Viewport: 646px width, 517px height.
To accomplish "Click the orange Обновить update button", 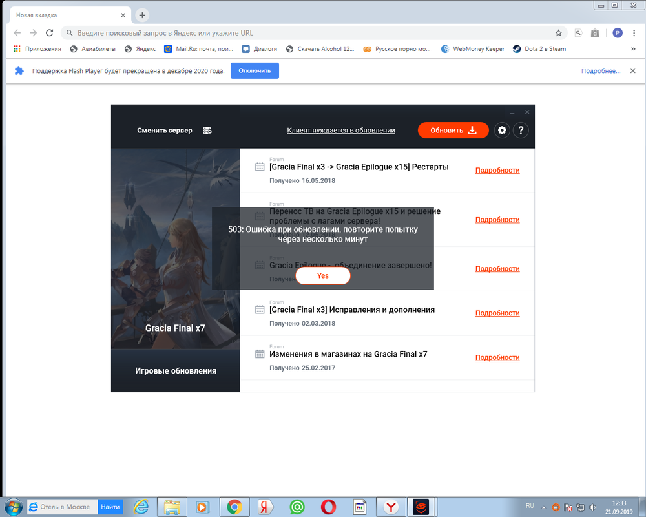I will [453, 131].
